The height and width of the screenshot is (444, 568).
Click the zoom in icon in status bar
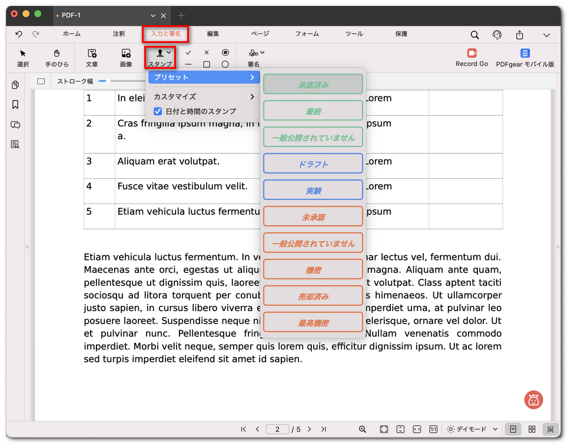363,429
